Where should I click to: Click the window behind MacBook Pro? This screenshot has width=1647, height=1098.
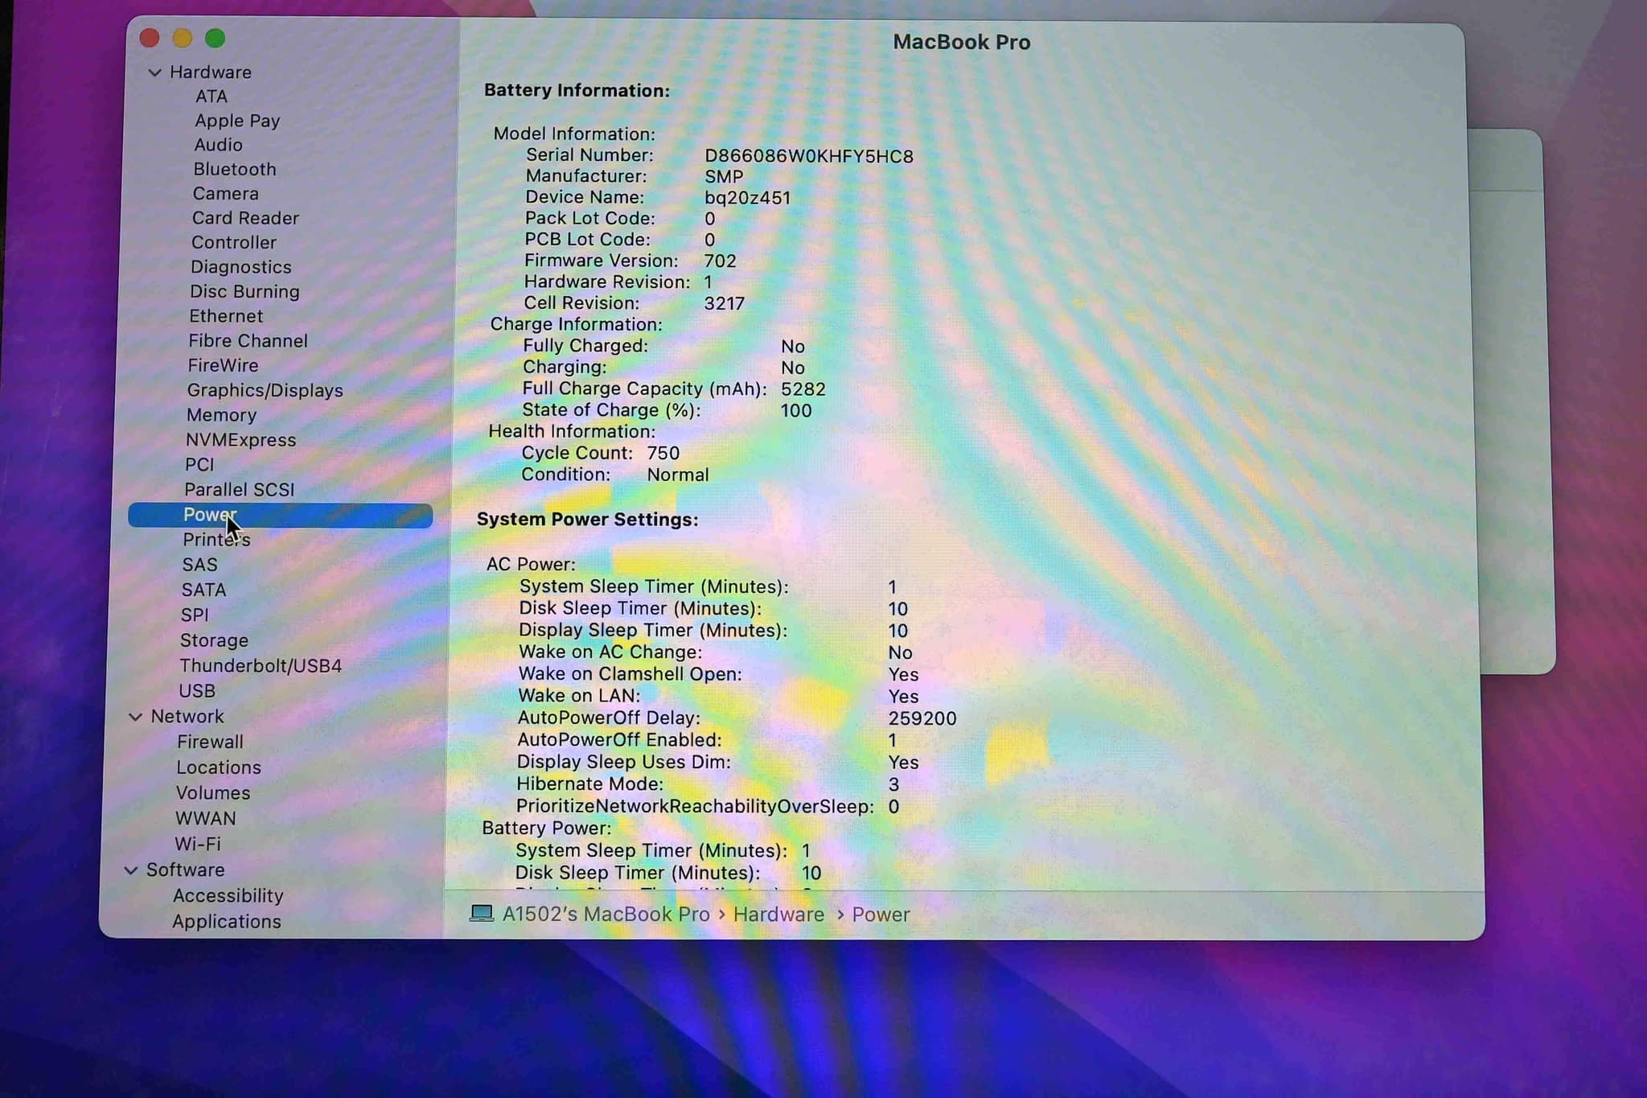coord(1512,402)
